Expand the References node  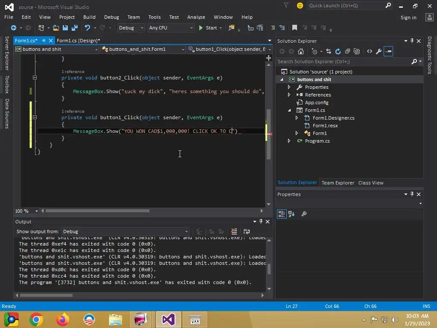[x=289, y=95]
